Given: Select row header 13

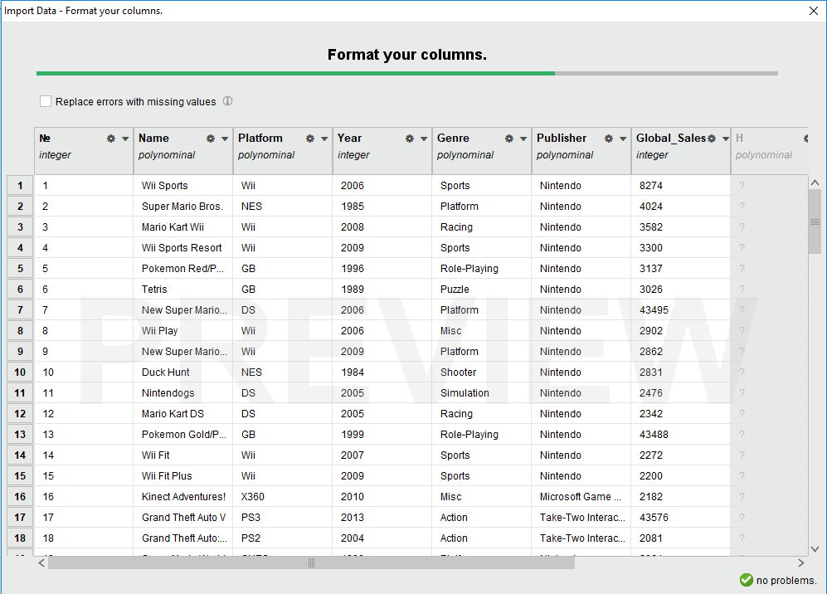Looking at the screenshot, I should click(x=20, y=435).
